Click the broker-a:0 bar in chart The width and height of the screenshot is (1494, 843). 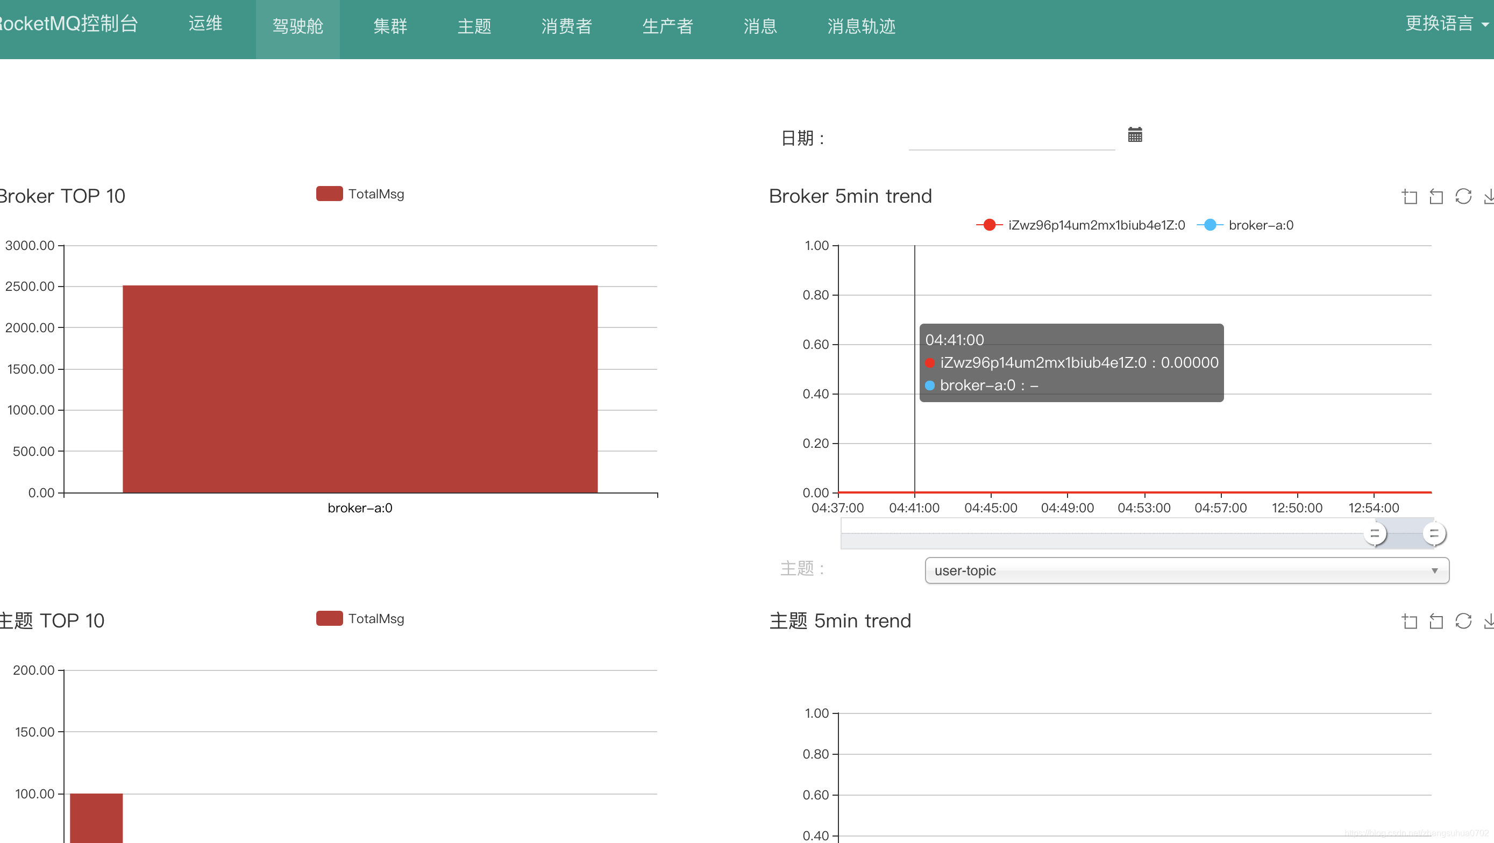pos(360,389)
